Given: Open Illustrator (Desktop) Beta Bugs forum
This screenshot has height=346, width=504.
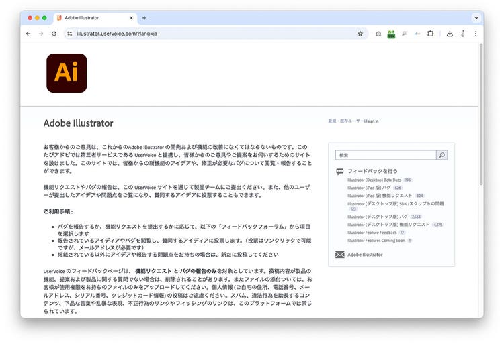Looking at the screenshot, I should click(374, 180).
